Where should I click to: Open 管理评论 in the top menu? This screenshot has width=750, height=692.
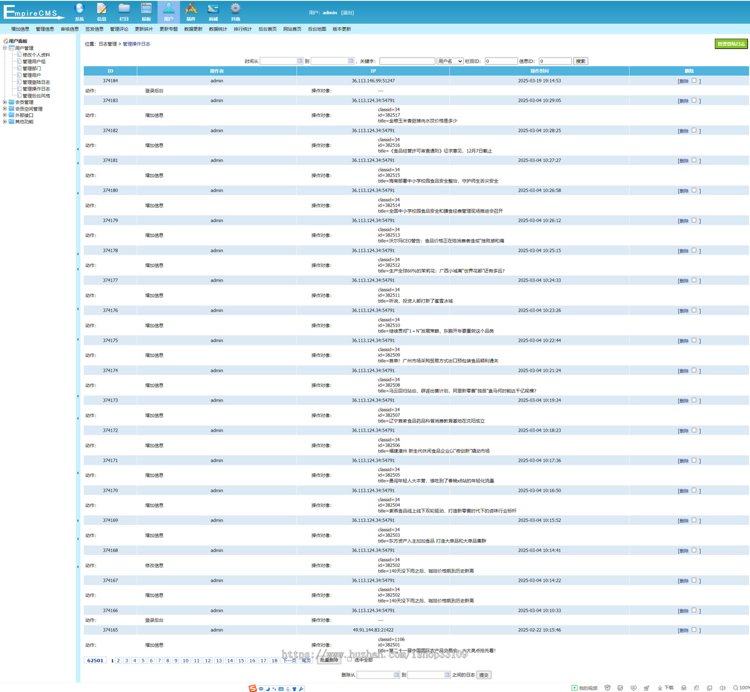[x=119, y=29]
